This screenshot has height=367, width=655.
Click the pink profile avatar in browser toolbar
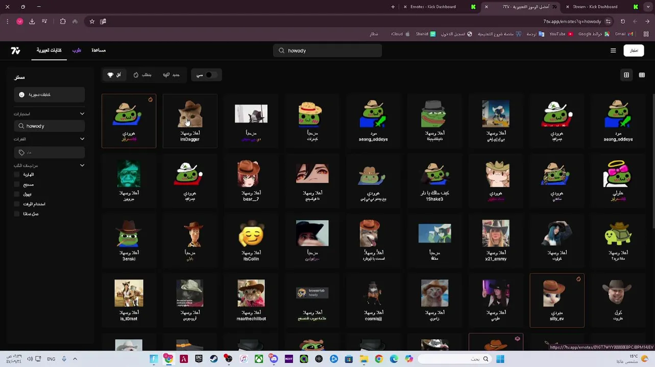(x=19, y=21)
